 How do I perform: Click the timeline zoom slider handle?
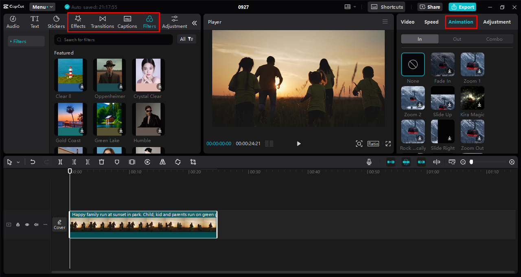click(x=471, y=162)
